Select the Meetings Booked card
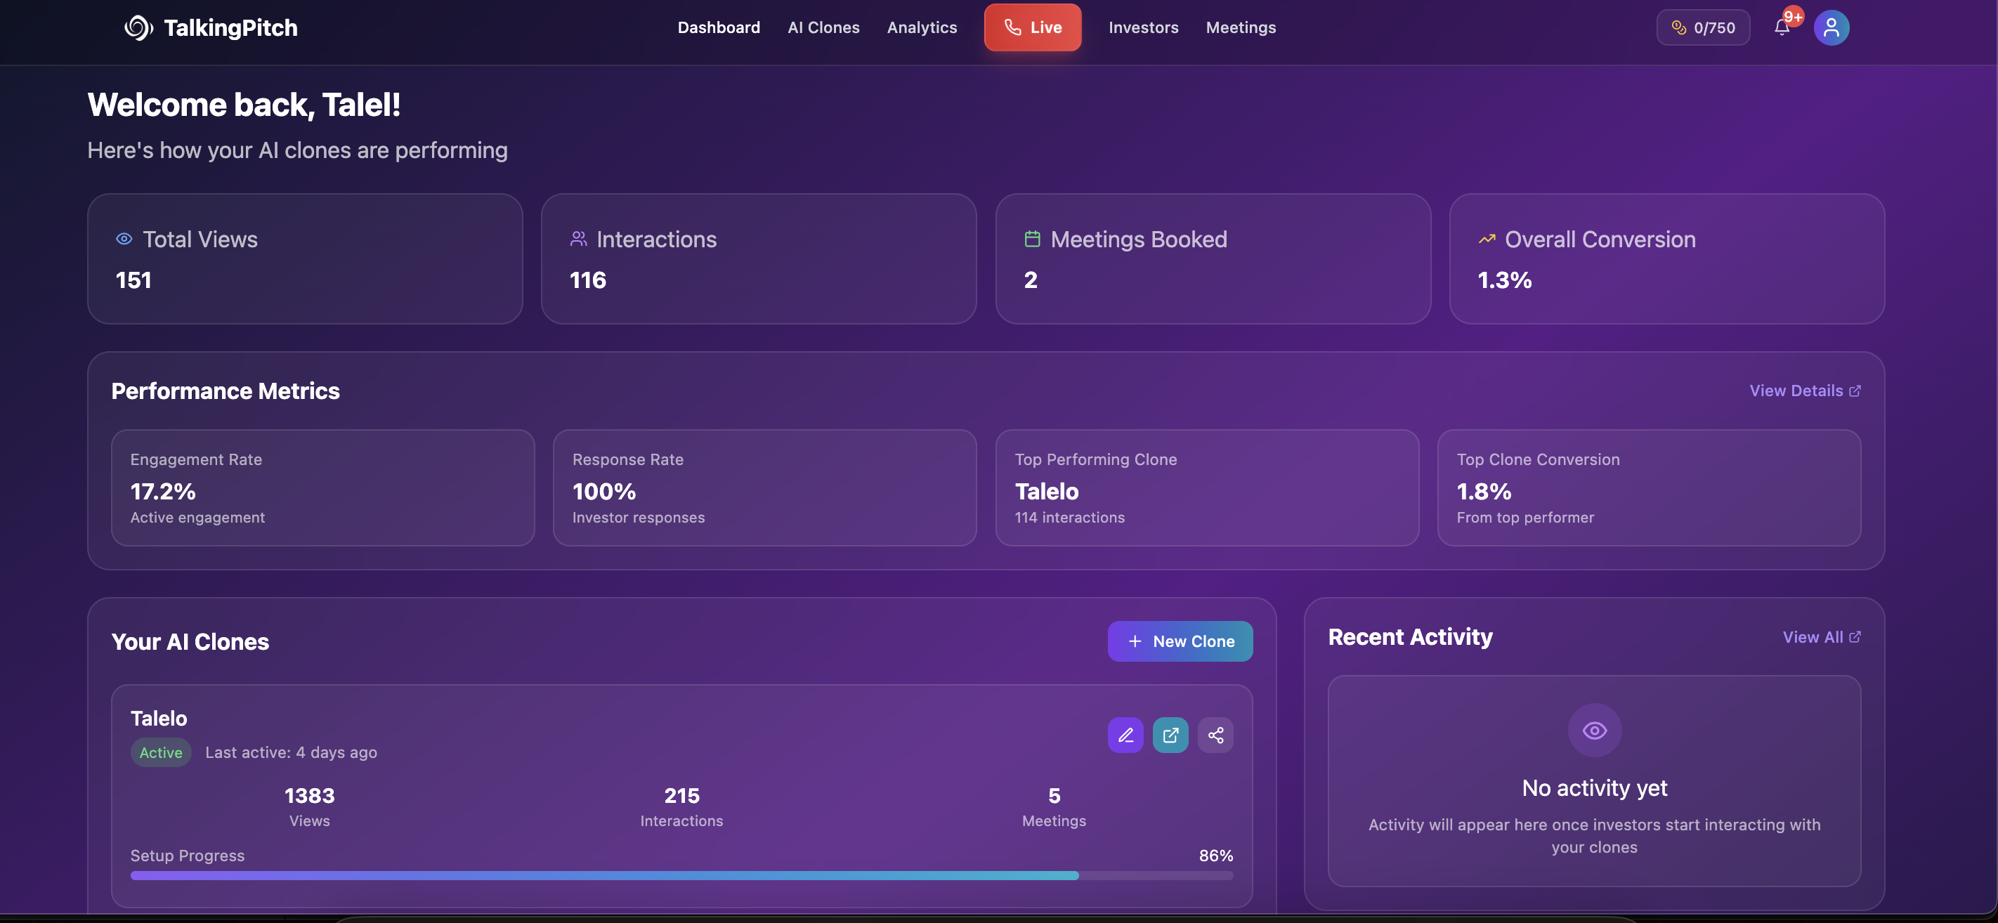1998x923 pixels. tap(1213, 259)
